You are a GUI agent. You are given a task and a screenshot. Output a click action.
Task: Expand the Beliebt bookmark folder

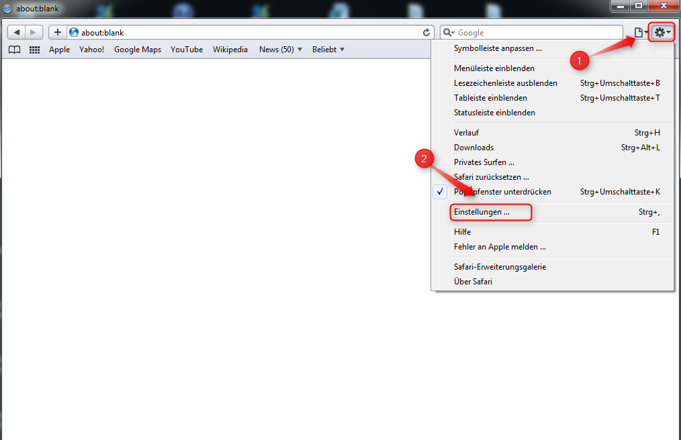pyautogui.click(x=328, y=50)
